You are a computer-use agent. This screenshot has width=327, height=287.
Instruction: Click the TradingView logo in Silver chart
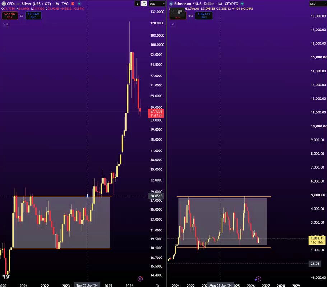[6, 277]
